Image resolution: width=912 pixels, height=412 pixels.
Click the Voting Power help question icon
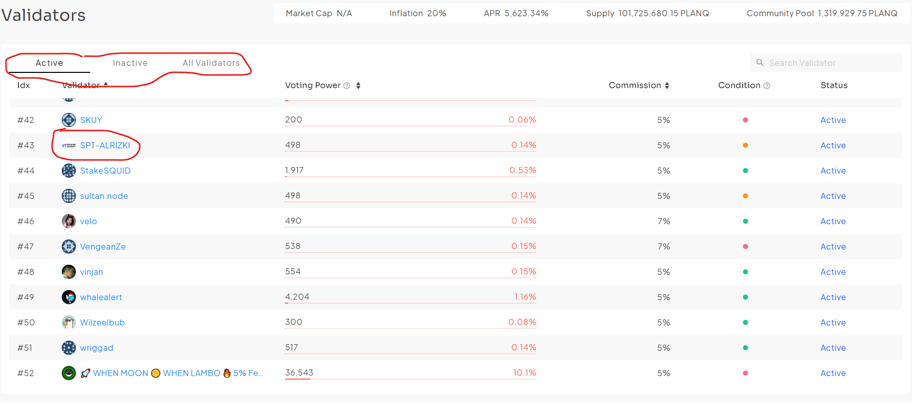click(347, 86)
